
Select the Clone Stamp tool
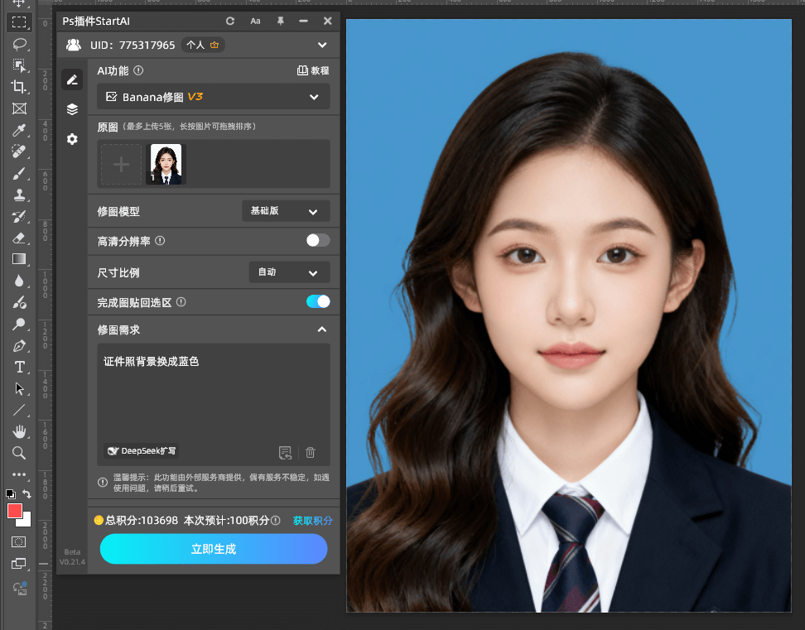click(x=18, y=195)
